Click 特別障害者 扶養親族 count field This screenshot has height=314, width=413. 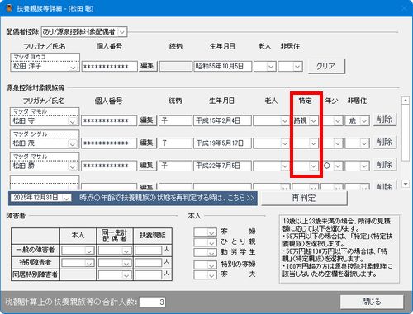149,263
